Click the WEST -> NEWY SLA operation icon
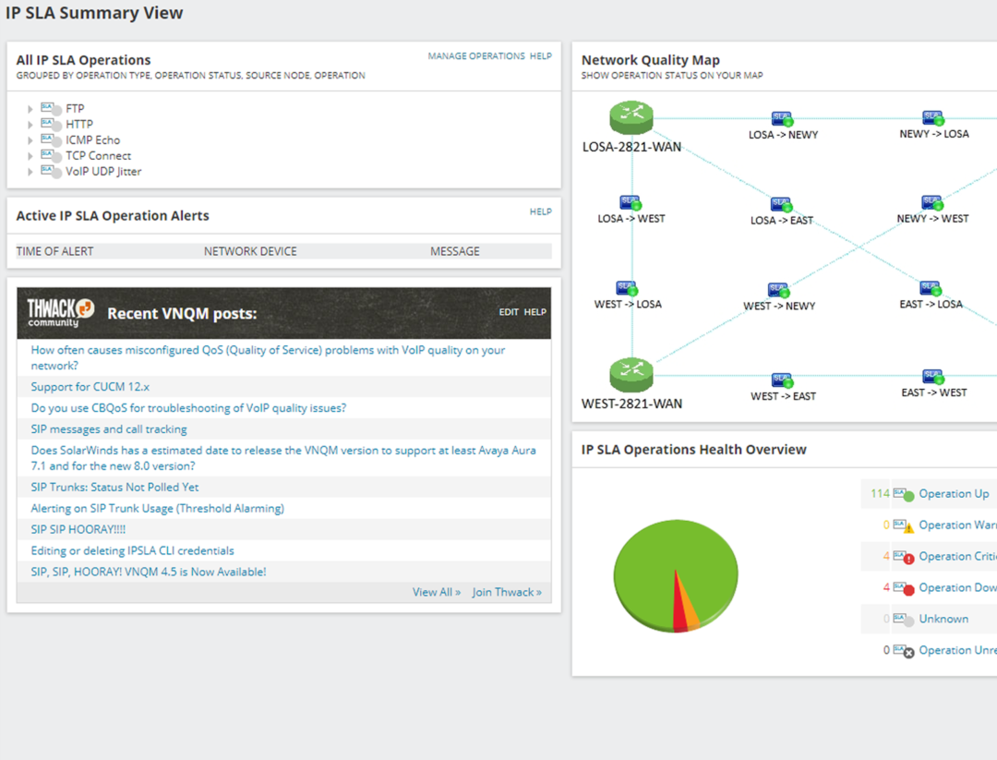The image size is (997, 760). tap(779, 290)
